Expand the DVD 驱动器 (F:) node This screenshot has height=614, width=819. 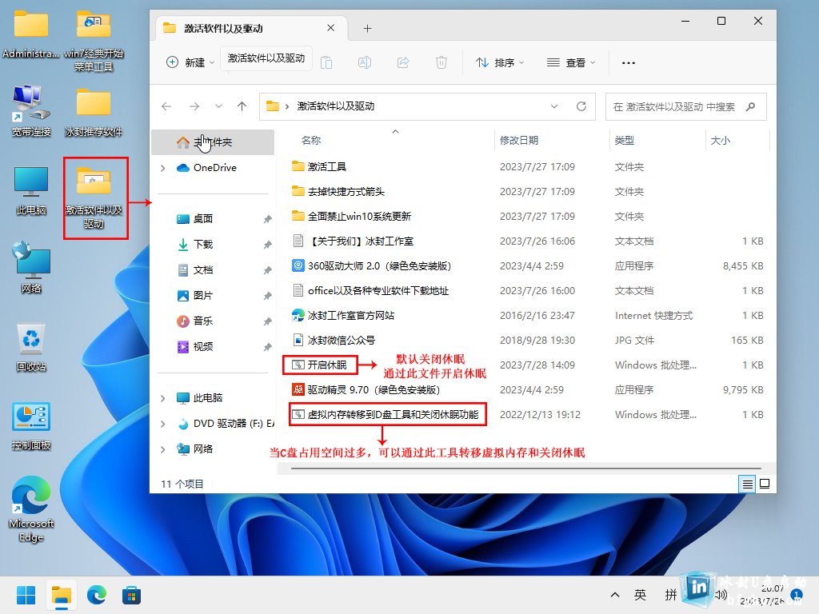coord(163,424)
